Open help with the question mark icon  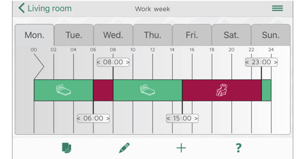click(238, 148)
